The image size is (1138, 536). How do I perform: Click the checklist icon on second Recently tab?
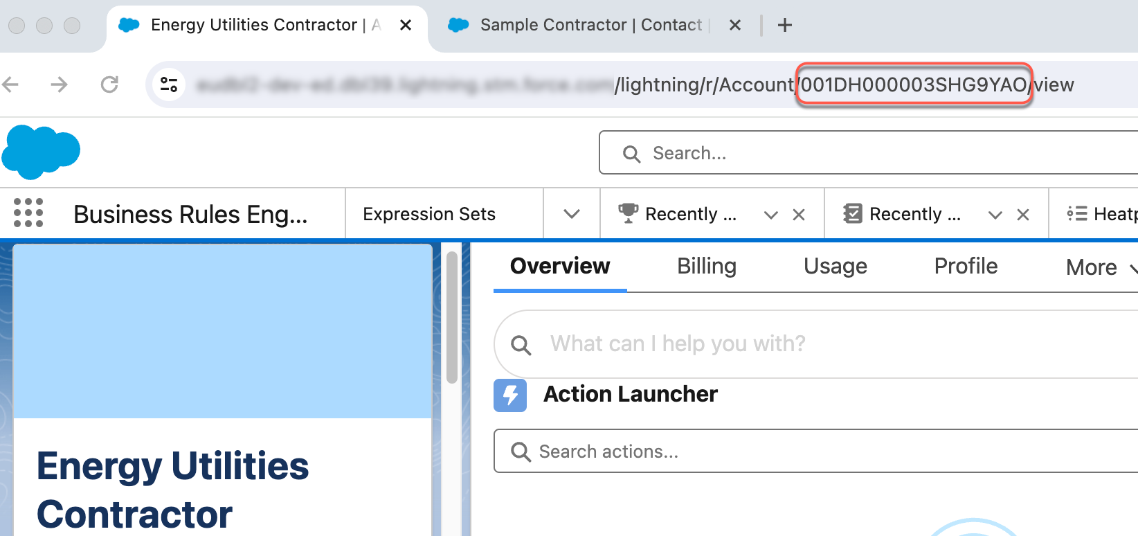pyautogui.click(x=853, y=213)
